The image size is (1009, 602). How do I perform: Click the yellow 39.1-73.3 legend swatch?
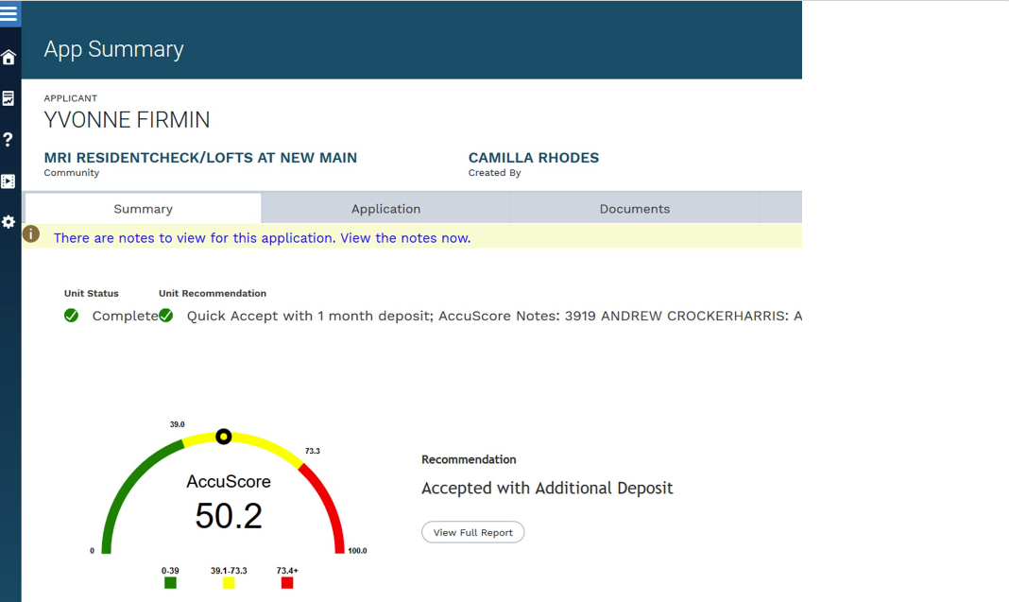(228, 582)
